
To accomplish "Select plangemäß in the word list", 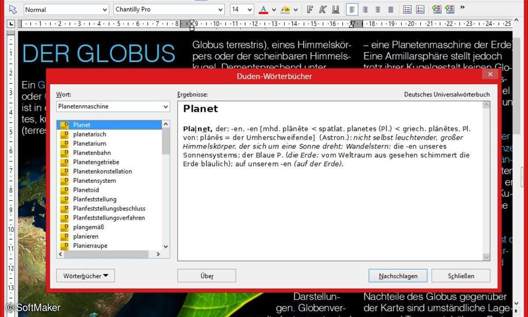I will (88, 227).
